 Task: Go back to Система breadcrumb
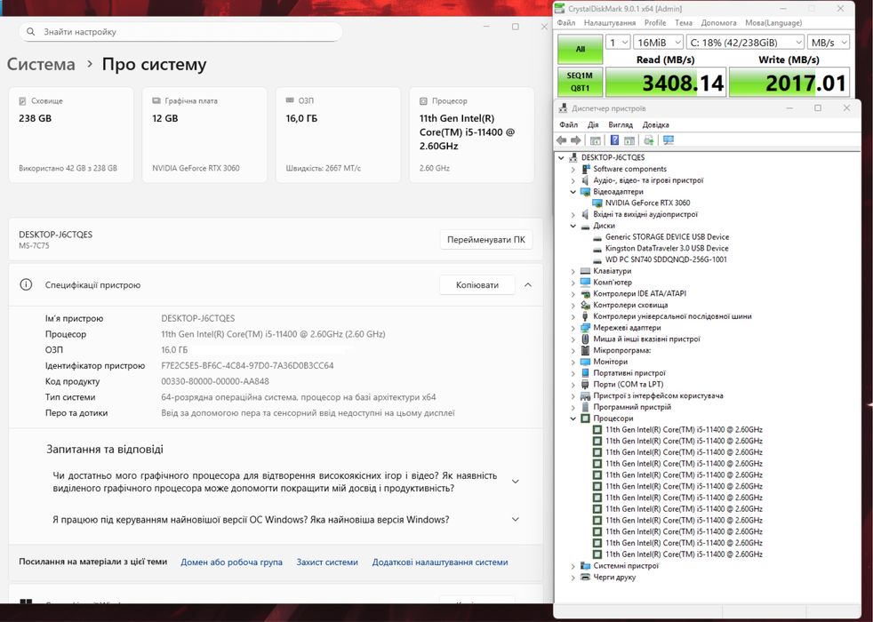(41, 65)
